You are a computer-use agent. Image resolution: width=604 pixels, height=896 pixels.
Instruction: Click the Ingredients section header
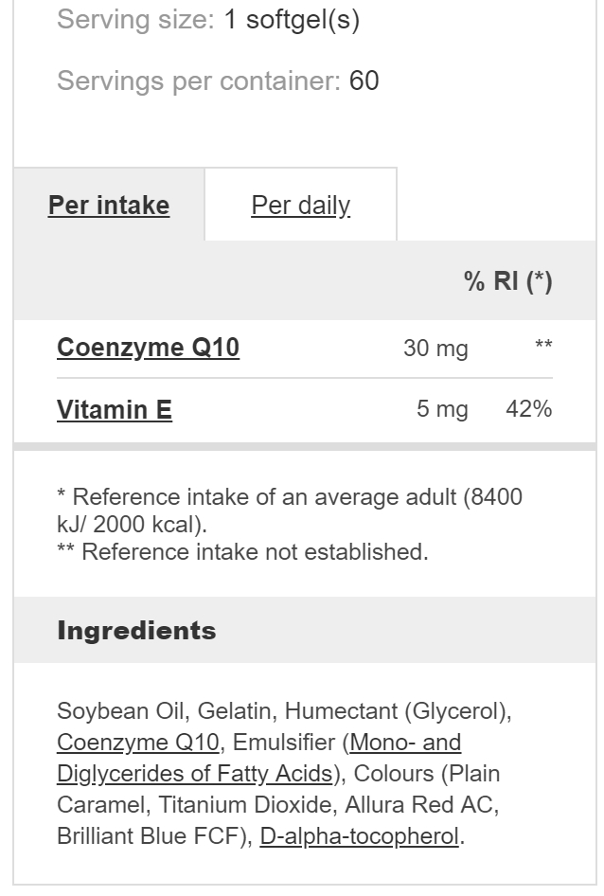coord(136,630)
